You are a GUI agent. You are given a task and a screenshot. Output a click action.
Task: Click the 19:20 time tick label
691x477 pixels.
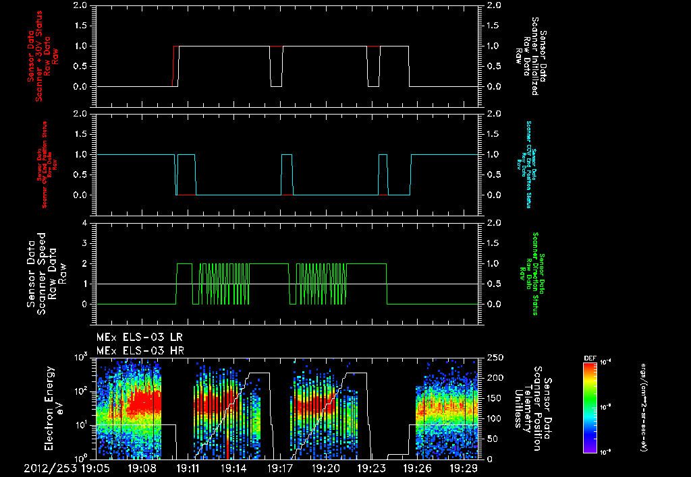click(x=326, y=469)
